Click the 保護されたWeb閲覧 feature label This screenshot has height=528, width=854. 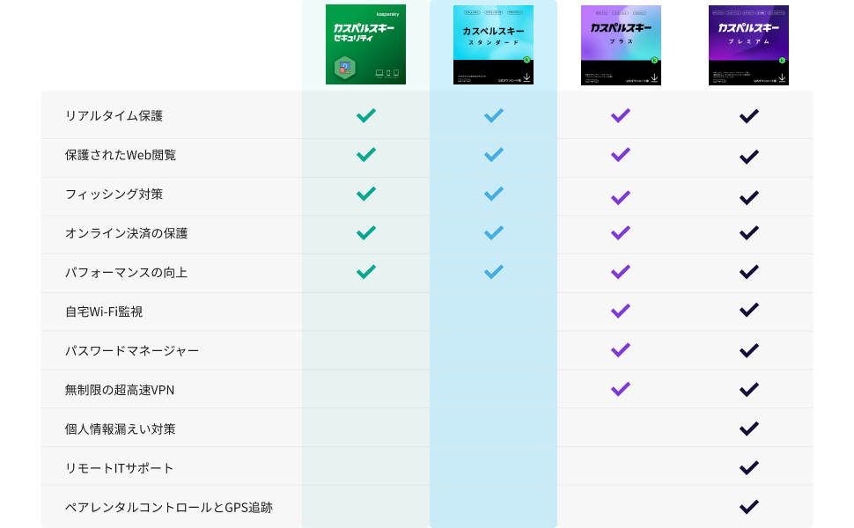pyautogui.click(x=121, y=155)
